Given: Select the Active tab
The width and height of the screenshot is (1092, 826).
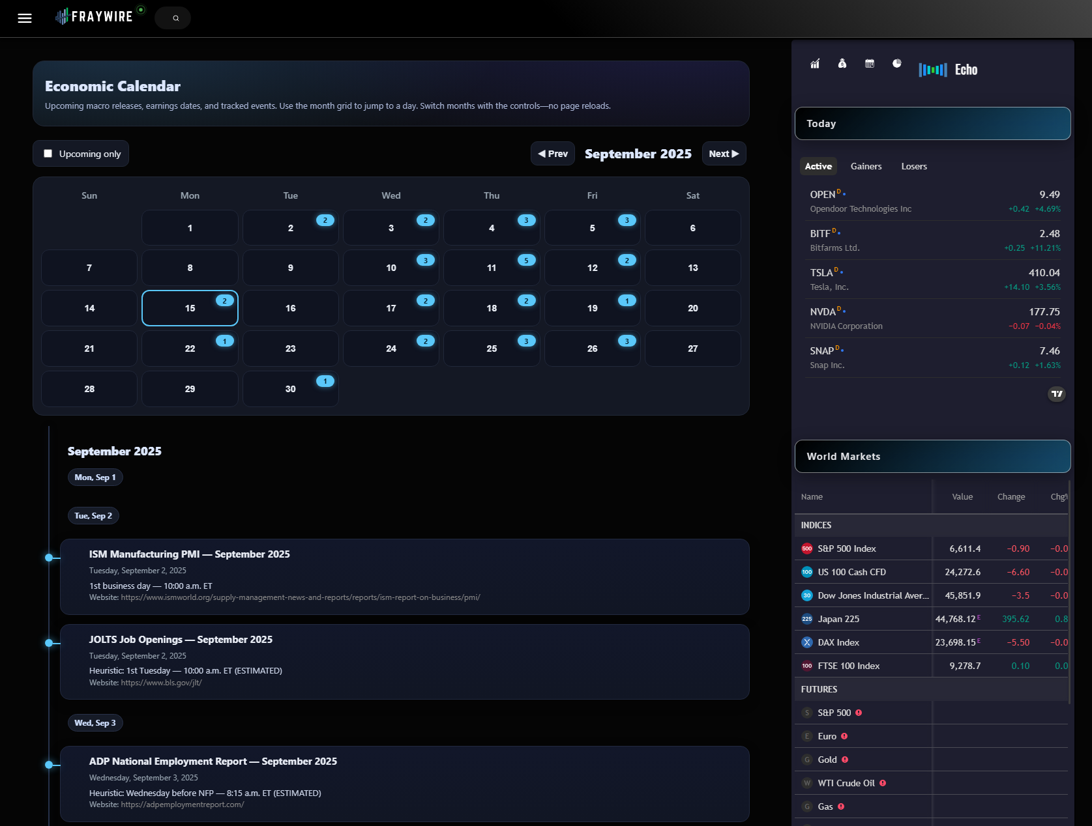Looking at the screenshot, I should tap(818, 167).
